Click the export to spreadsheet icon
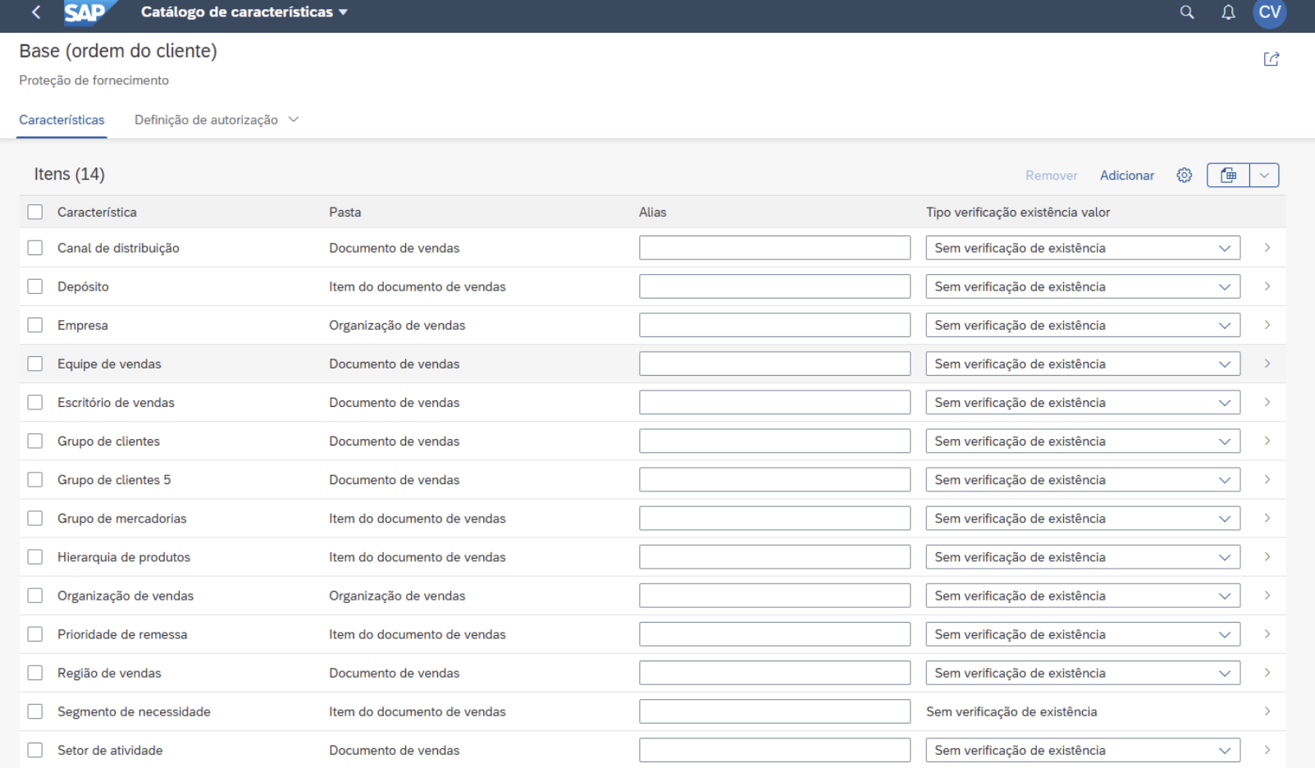1315x768 pixels. (x=1228, y=175)
